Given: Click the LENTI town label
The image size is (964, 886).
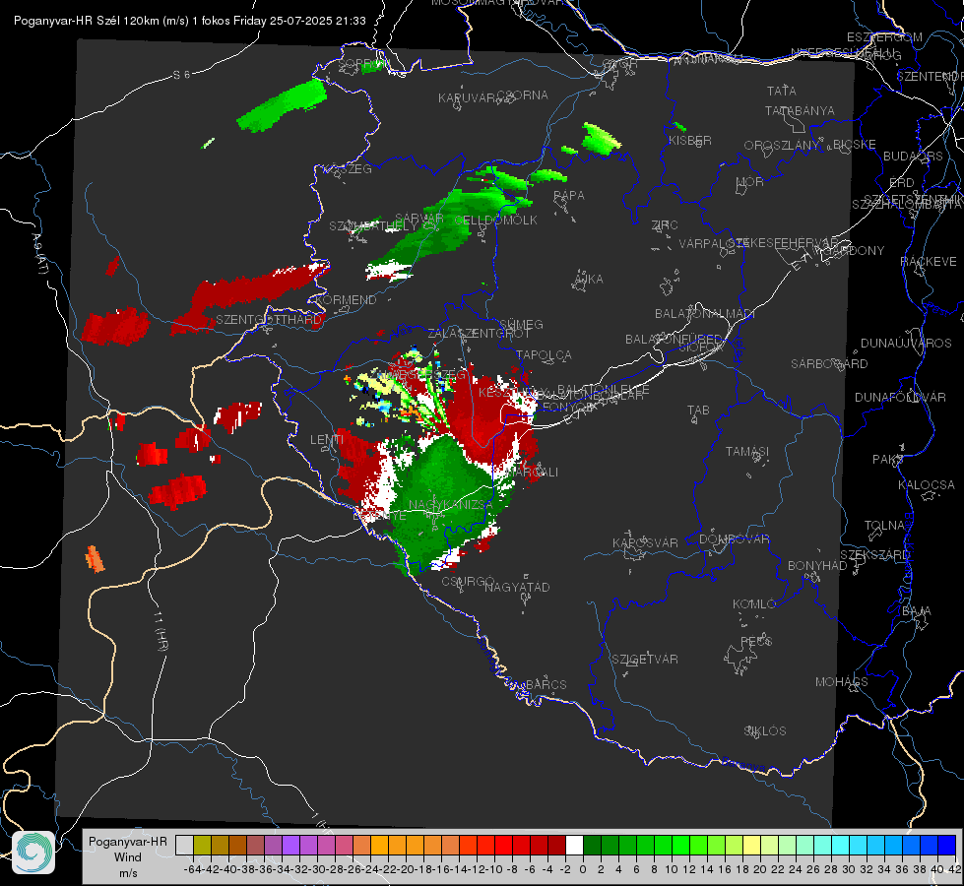Looking at the screenshot, I should coord(327,440).
